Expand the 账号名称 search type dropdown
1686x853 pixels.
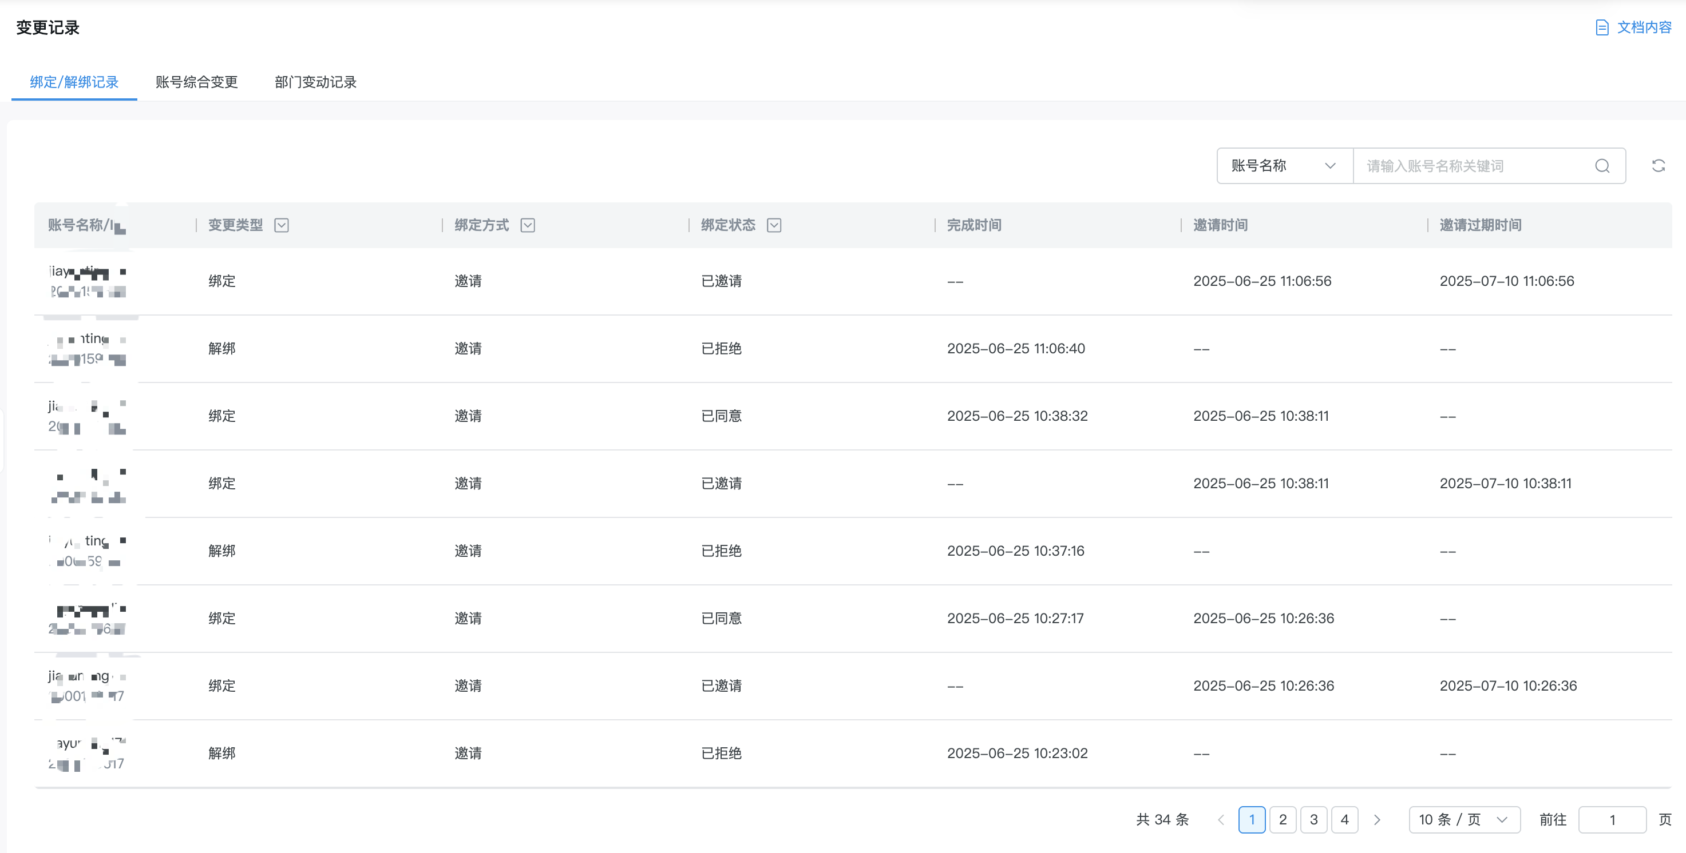click(x=1284, y=166)
